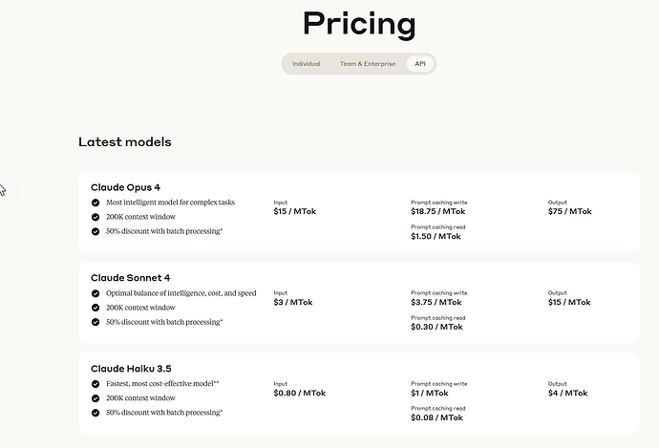Click the Opus 4 output price '$75 / MTok'
Image resolution: width=659 pixels, height=448 pixels.
coord(569,211)
